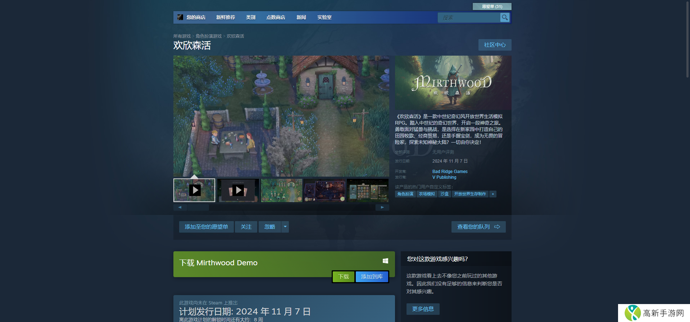Click the plus icon to add tags
Screen dimensions: 690x322
click(493, 194)
